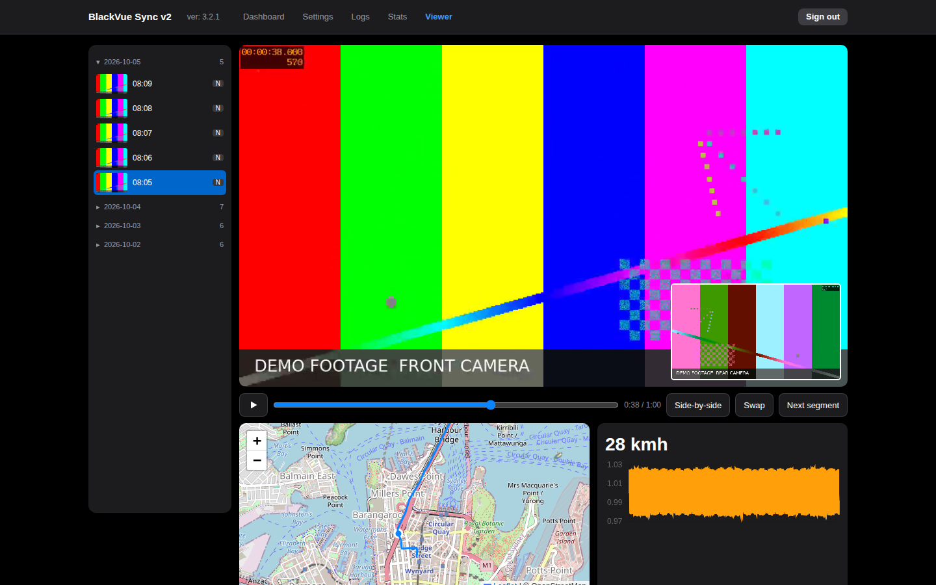This screenshot has width=936, height=585.
Task: Click the video seek slider handle
Action: pyautogui.click(x=491, y=405)
